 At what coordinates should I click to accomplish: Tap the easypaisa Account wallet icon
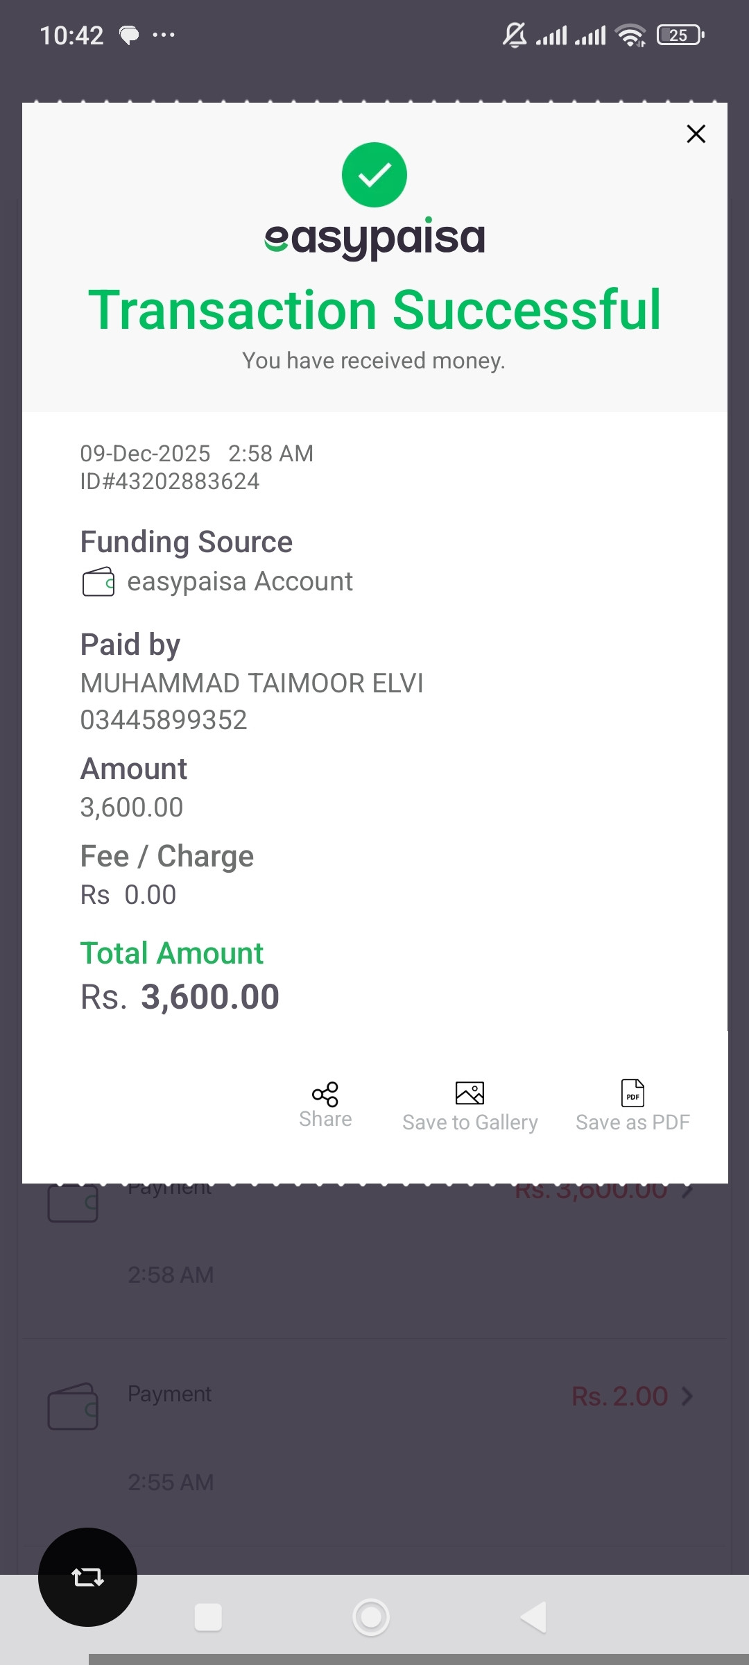point(98,582)
